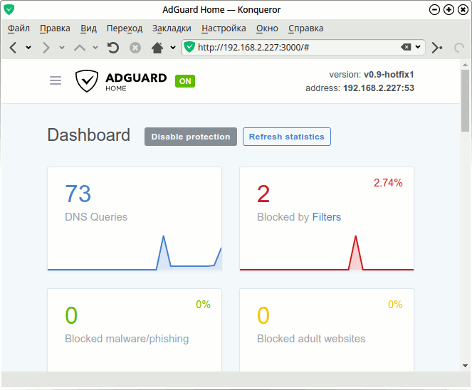Screen dimensions: 472x390
Task: Reload the page with the refresh icon
Action: [113, 48]
